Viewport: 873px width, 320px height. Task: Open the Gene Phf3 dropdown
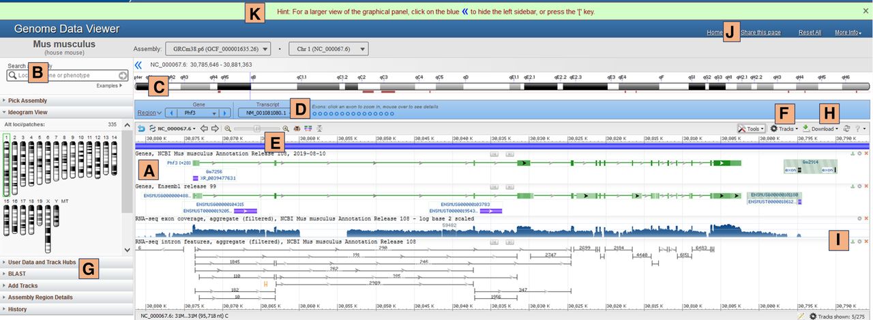point(199,113)
